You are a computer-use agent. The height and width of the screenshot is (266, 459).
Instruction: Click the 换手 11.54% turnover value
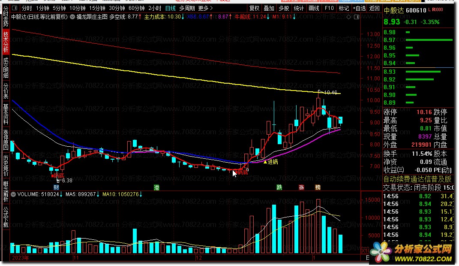[x=422, y=154]
